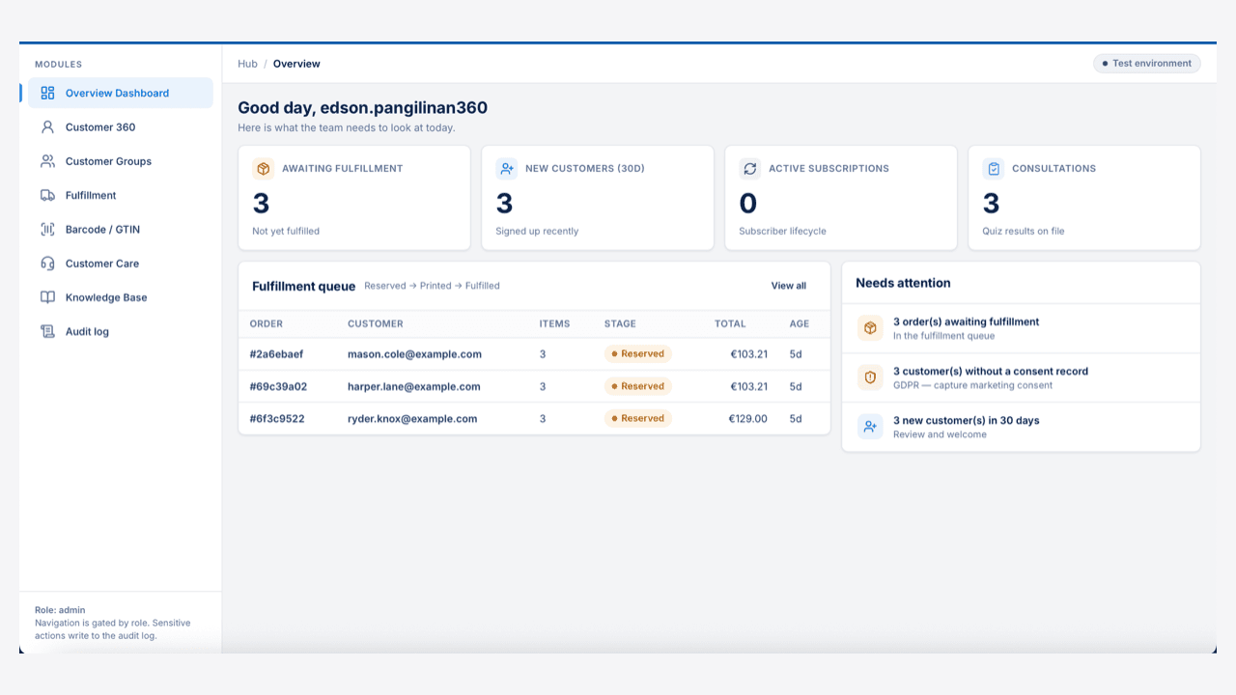Click the Knowledge Base book icon
This screenshot has width=1236, height=695.
(x=47, y=297)
